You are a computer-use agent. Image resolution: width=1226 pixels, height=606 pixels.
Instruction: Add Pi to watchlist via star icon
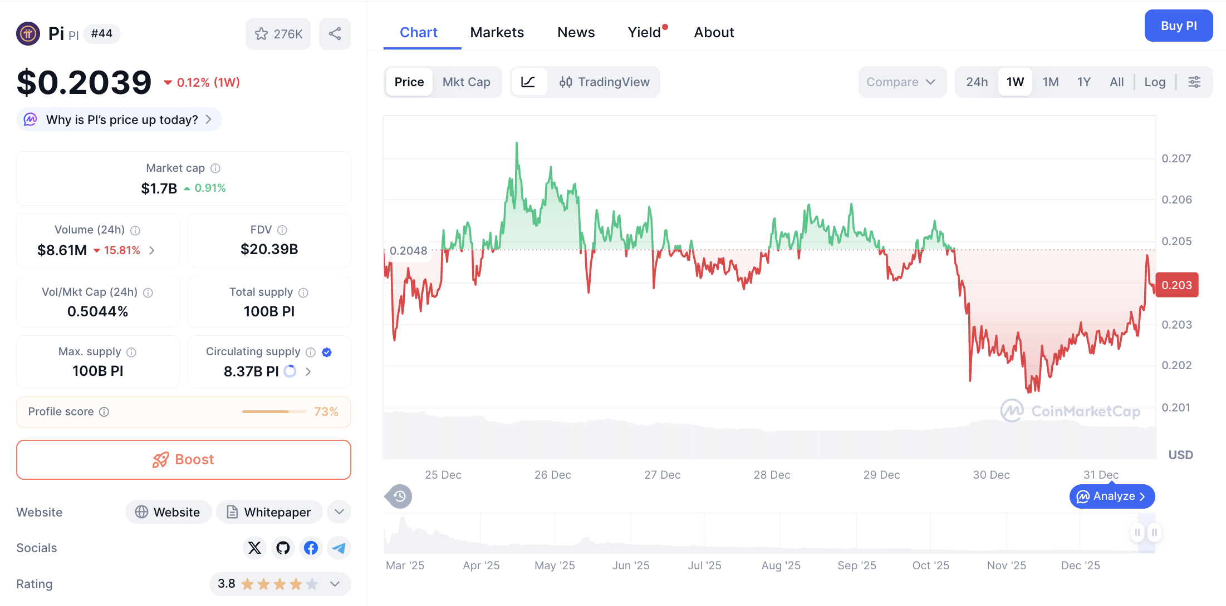point(262,33)
